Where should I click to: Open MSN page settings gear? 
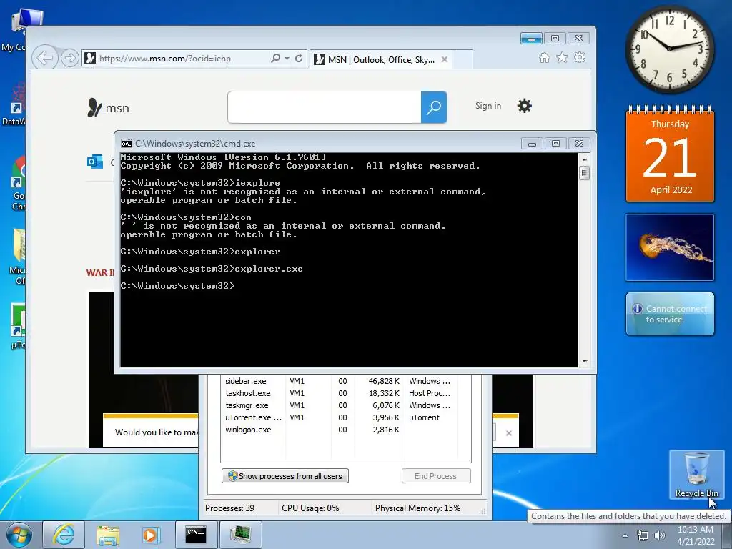pyautogui.click(x=524, y=106)
